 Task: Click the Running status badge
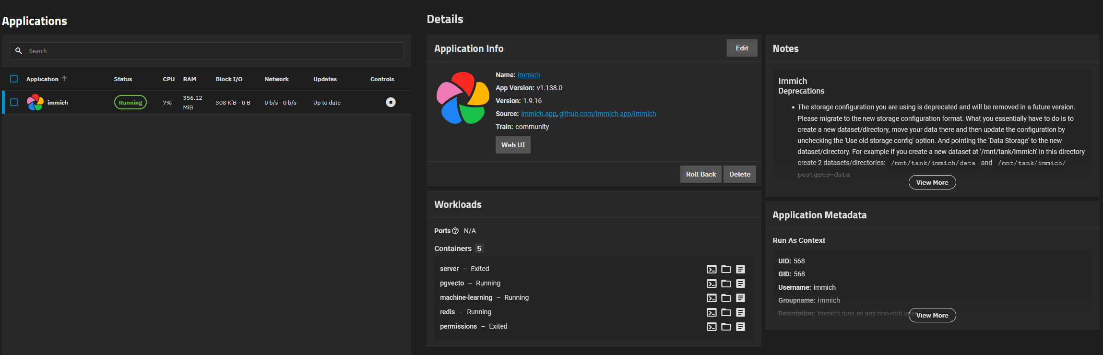pyautogui.click(x=130, y=102)
